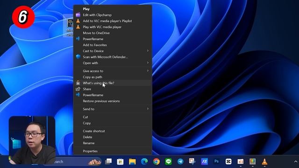Click the Clipchamp icon to edit the video

pyautogui.click(x=78, y=15)
